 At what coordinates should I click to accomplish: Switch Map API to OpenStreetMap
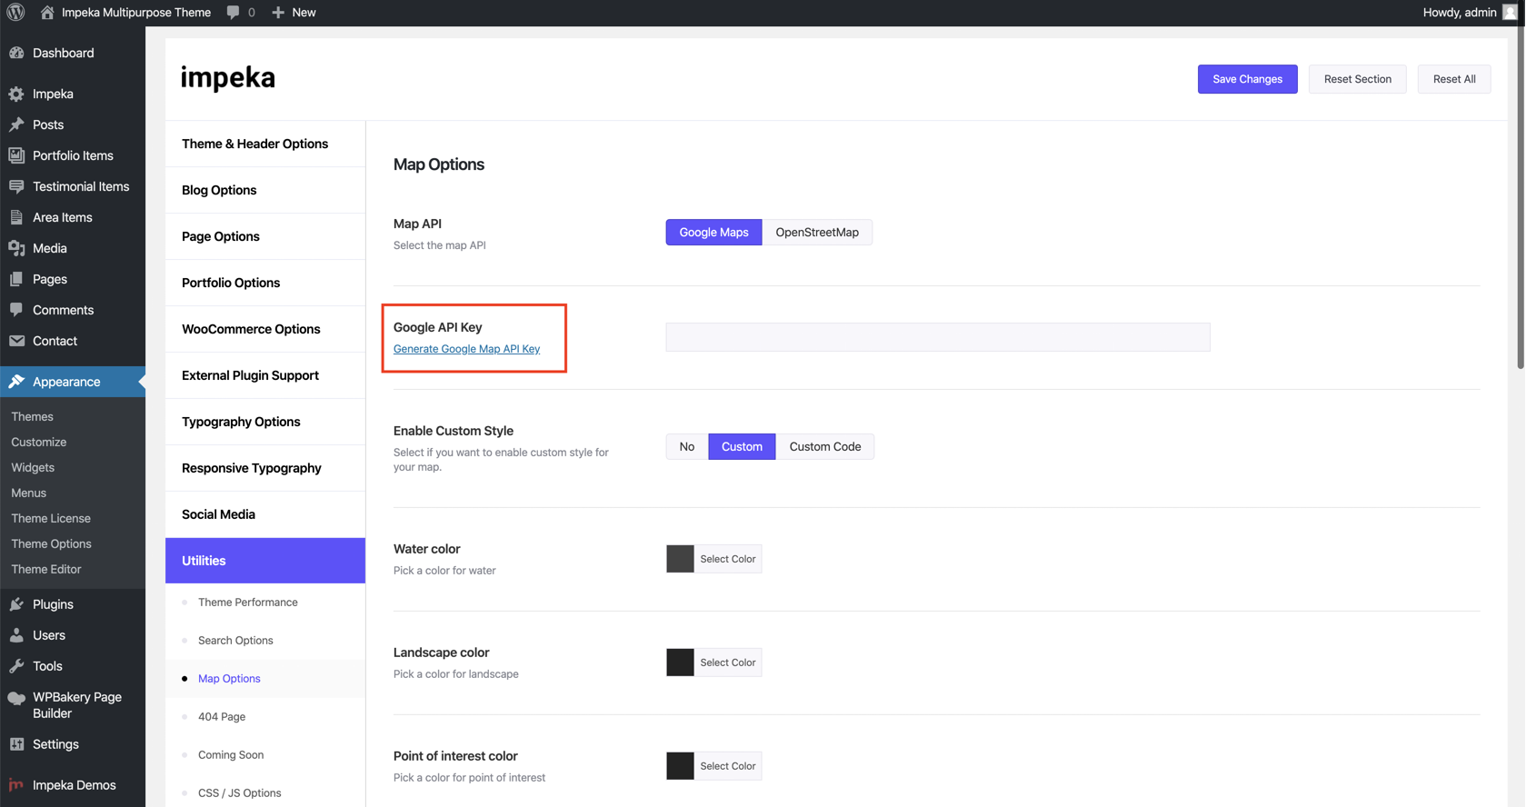(816, 233)
